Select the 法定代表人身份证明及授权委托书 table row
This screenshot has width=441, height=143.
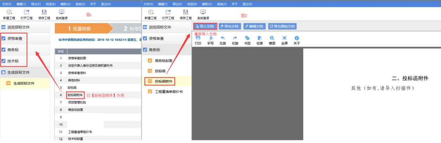tap(90, 65)
